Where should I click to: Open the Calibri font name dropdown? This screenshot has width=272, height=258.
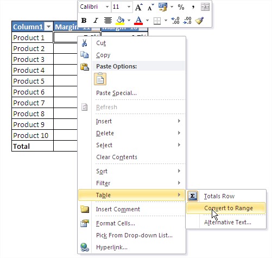tap(107, 7)
